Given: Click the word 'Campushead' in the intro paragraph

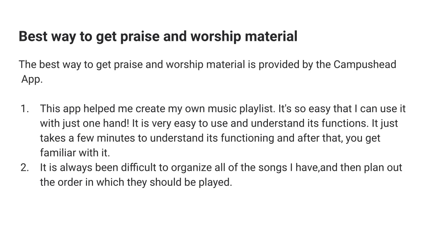Looking at the screenshot, I should click(x=365, y=65).
